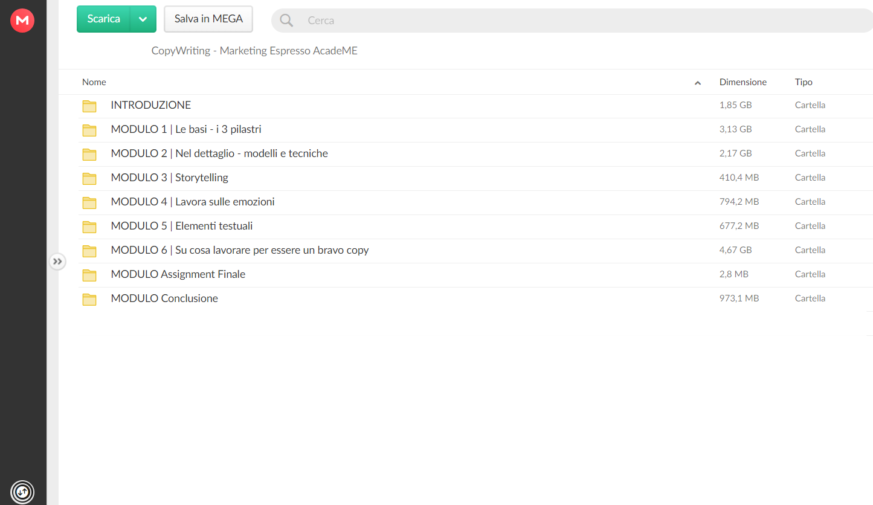Open the transfers icon in the sidebar
This screenshot has height=505, width=873.
22,491
